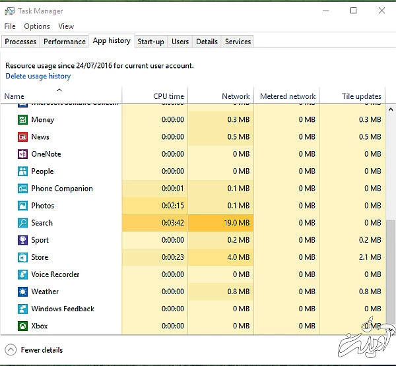This screenshot has width=396, height=366.
Task: Switch to the Services tab
Action: point(238,42)
